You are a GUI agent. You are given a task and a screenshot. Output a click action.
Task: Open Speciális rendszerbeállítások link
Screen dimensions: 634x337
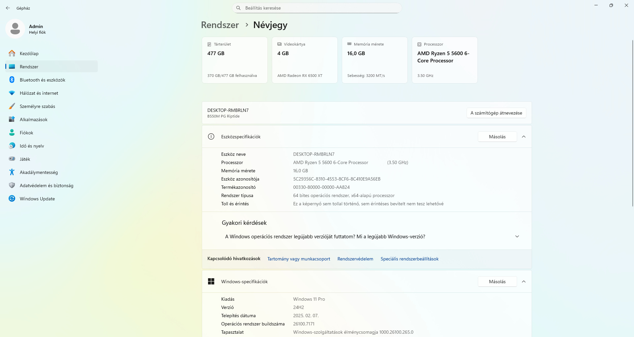tap(409, 259)
